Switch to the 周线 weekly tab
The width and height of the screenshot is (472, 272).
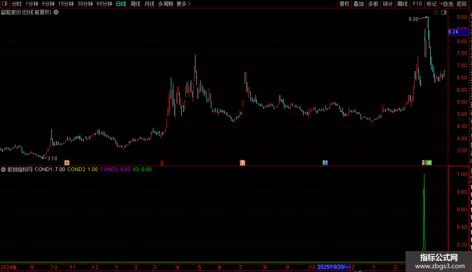pos(135,4)
